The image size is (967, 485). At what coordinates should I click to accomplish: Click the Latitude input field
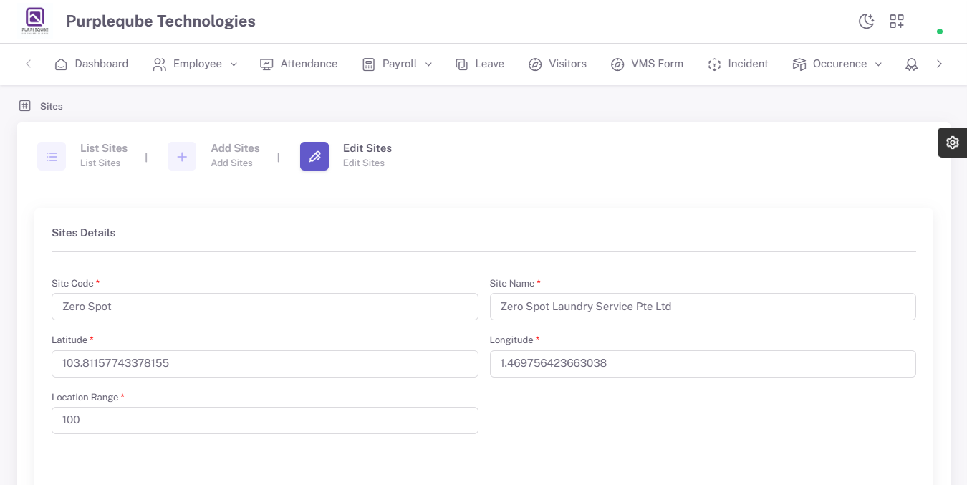[x=265, y=364]
